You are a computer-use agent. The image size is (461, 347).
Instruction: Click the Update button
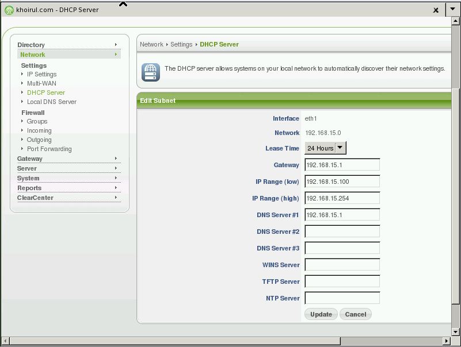tap(321, 314)
